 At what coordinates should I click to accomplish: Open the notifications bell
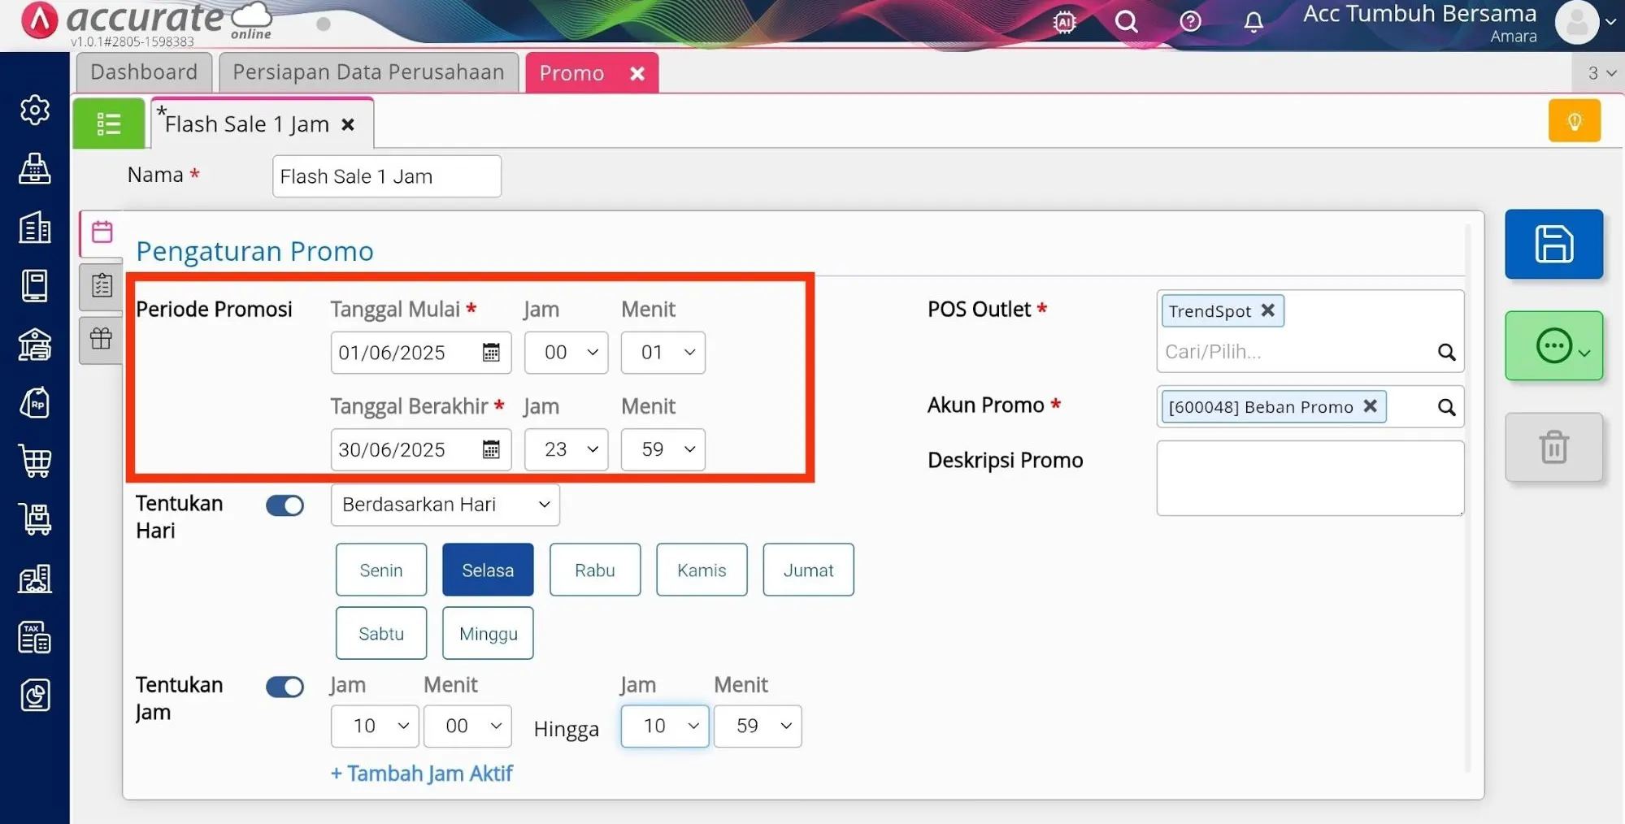point(1254,22)
